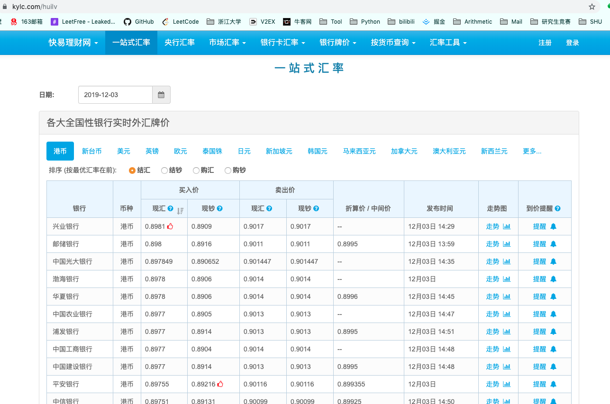
Task: Expand 银行牌价 dropdown menu
Action: (x=338, y=43)
